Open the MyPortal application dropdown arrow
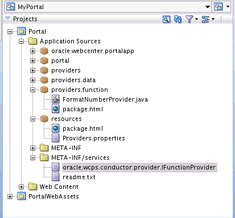The width and height of the screenshot is (235, 218). (x=208, y=7)
